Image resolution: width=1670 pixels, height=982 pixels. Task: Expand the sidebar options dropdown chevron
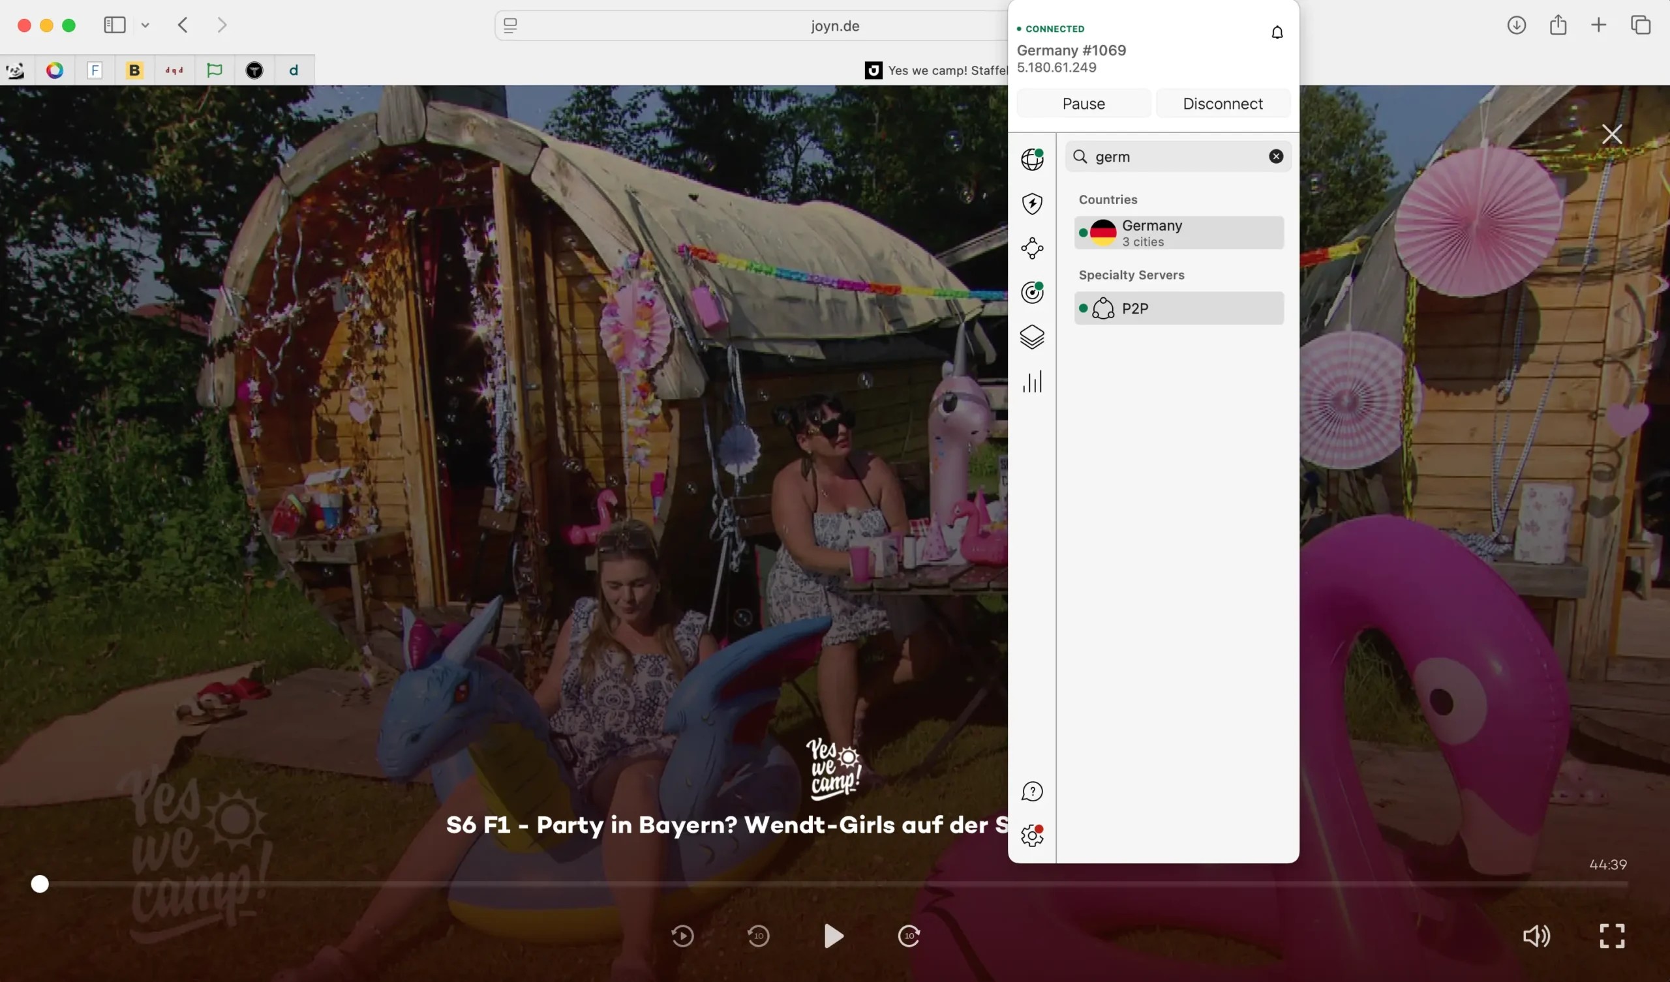pos(145,25)
